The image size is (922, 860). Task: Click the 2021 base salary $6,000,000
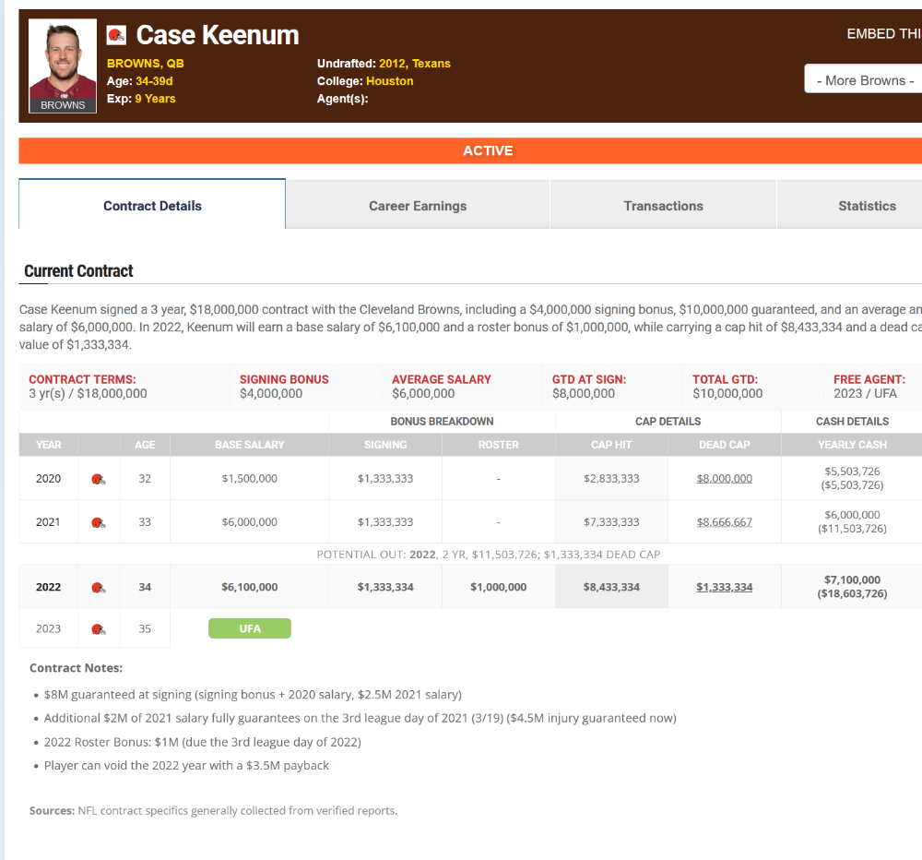[249, 522]
